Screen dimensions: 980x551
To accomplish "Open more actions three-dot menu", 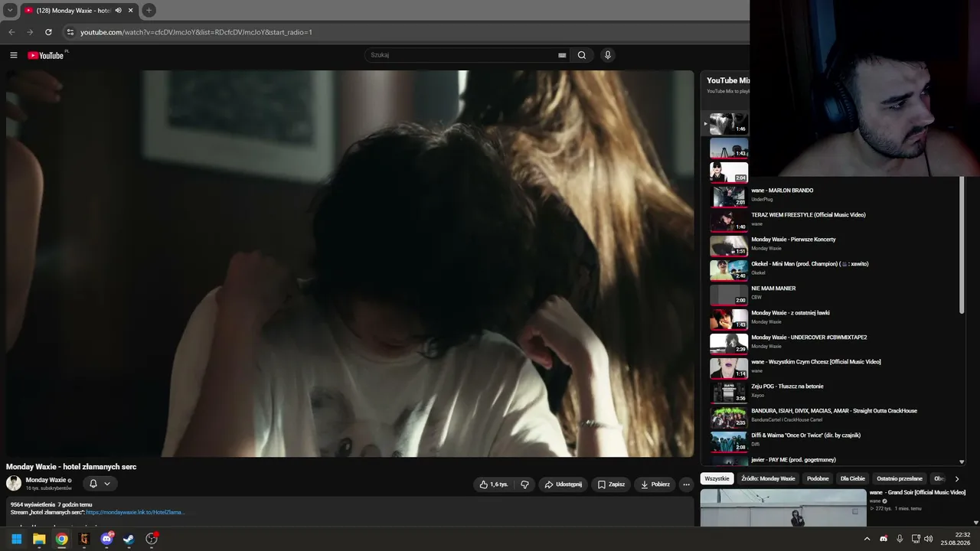I will point(686,484).
